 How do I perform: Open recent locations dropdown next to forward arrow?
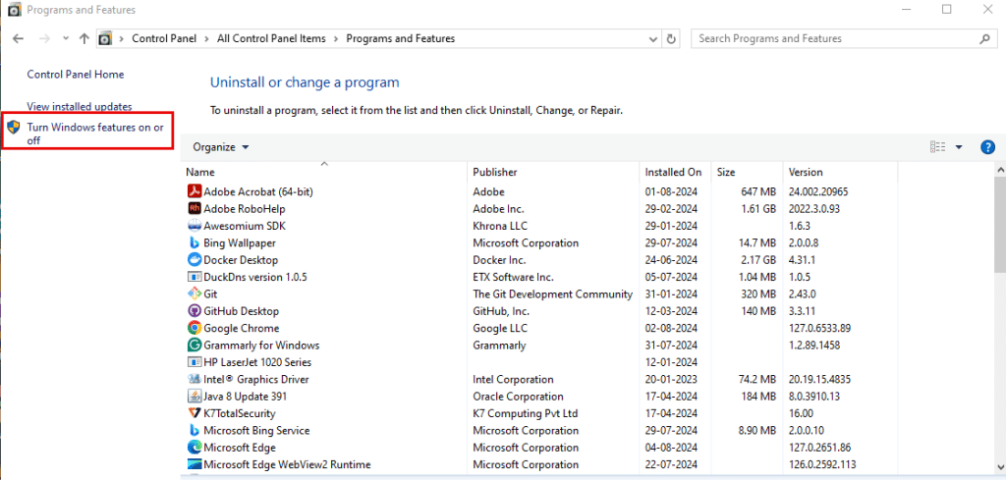[x=65, y=39]
